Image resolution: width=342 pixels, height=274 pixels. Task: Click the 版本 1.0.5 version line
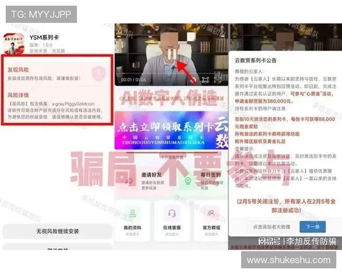(x=41, y=45)
